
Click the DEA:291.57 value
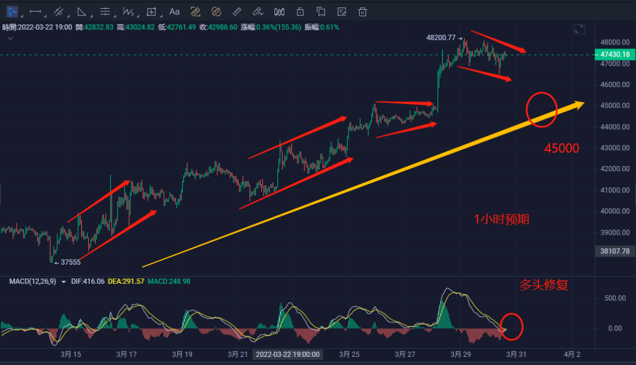tap(126, 281)
